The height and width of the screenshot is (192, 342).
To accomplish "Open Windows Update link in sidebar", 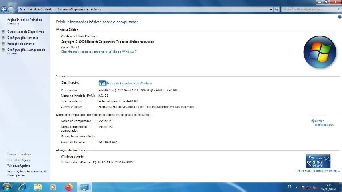I will 18,166.
